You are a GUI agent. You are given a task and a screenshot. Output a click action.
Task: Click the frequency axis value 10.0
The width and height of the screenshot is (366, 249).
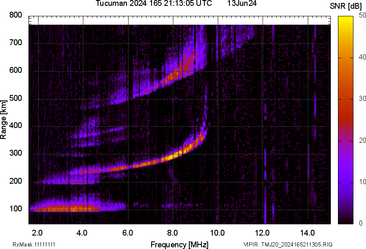(217, 233)
